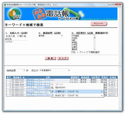This screenshot has width=125, height=114.
Task: Click the results pane's scroll-down arrow
Action: pyautogui.click(x=120, y=108)
